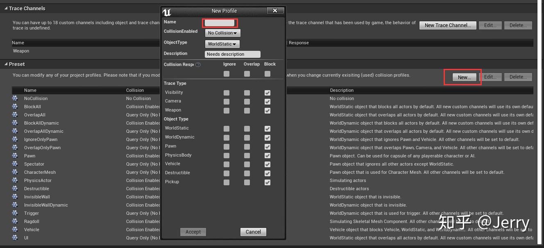Click the icon beside the Vehicle preset
This screenshot has width=544, height=248.
[x=15, y=230]
